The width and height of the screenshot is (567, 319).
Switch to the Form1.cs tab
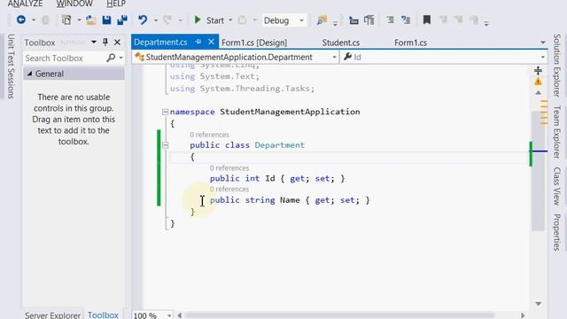(410, 43)
